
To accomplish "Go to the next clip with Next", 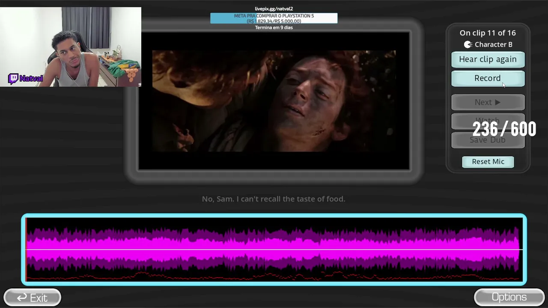I will click(488, 102).
